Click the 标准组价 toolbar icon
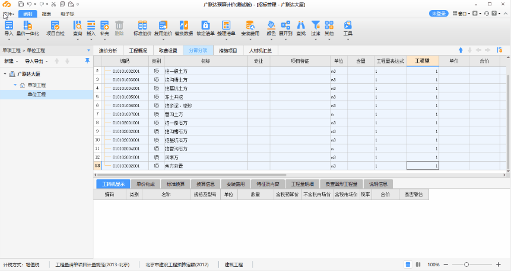The image size is (511, 271). 142,28
